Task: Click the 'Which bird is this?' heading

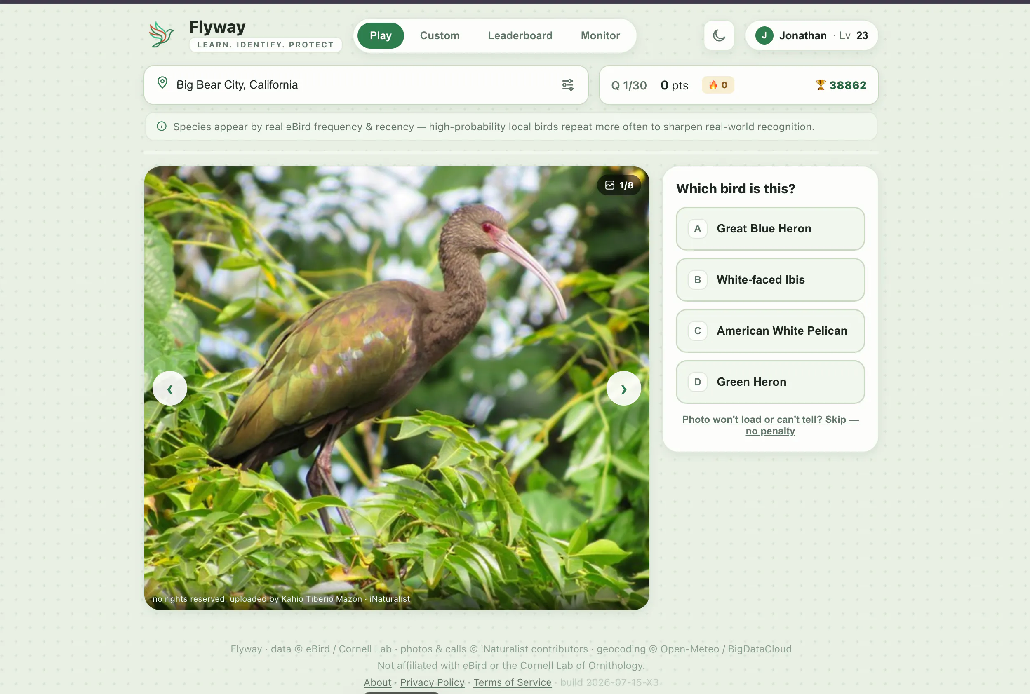Action: click(x=736, y=189)
